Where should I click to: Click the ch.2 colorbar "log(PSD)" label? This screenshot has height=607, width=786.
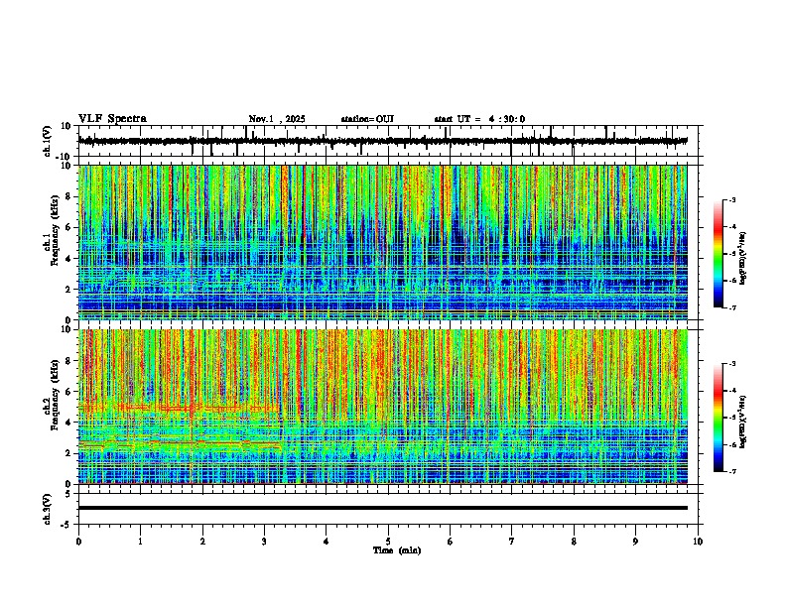(x=742, y=422)
